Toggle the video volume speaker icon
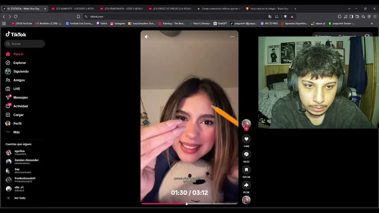This screenshot has width=379, height=213. pyautogui.click(x=147, y=37)
